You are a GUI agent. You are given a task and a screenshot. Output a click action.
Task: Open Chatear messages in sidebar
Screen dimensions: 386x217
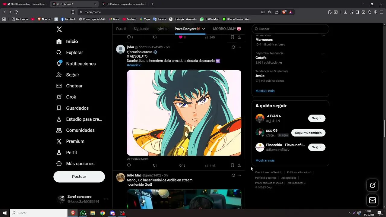[69, 86]
